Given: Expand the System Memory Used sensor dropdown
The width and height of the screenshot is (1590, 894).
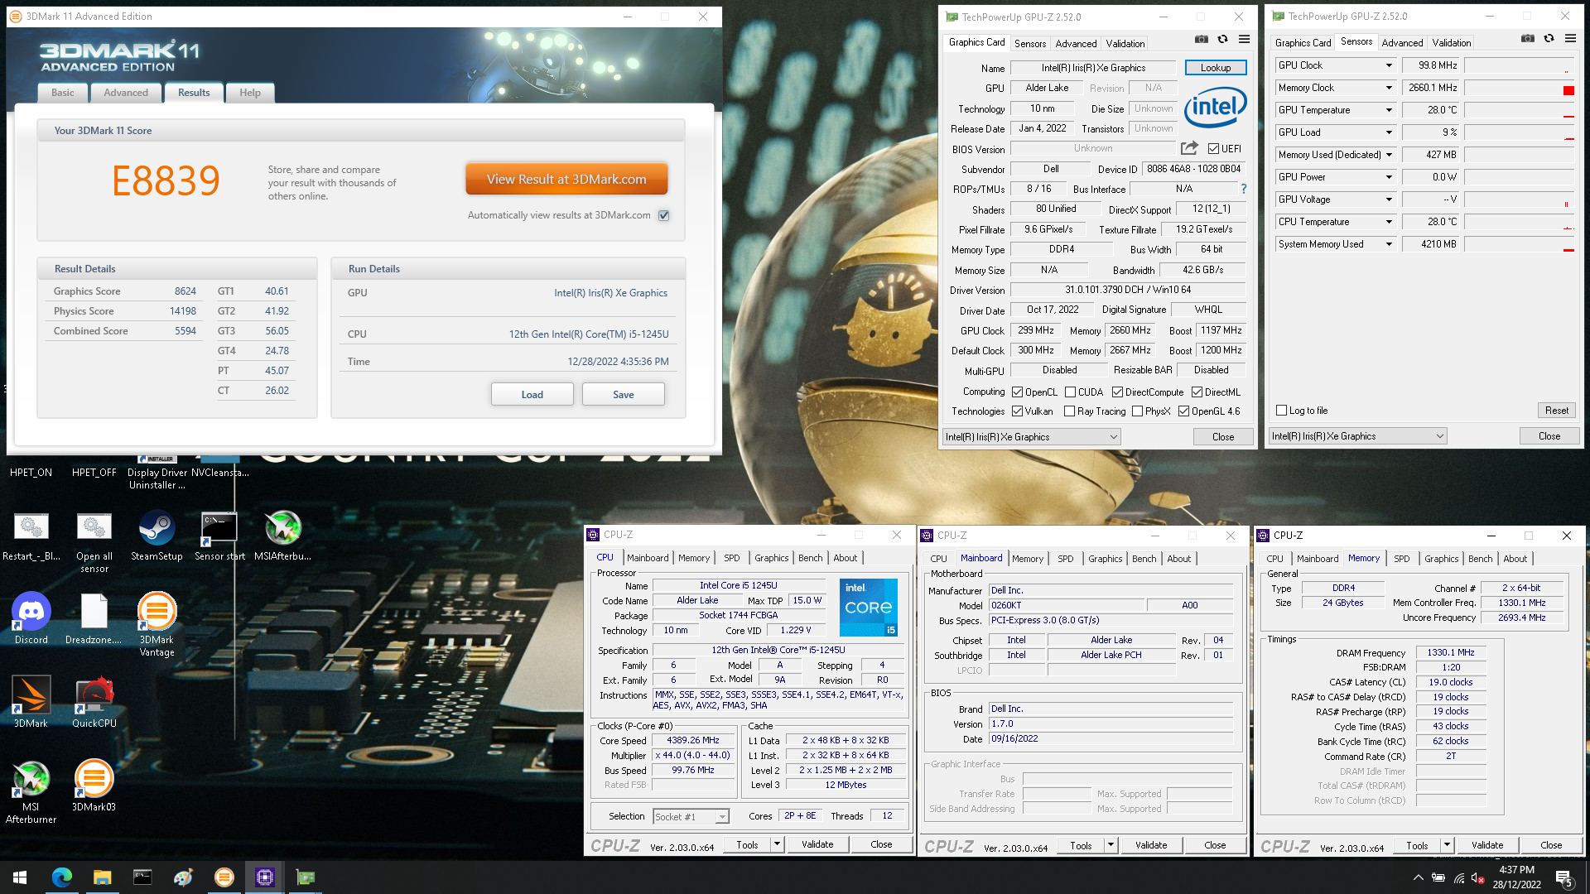Looking at the screenshot, I should [x=1389, y=244].
